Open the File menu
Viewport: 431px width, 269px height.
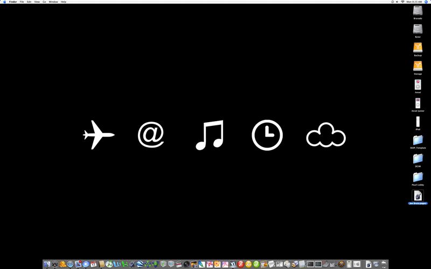[x=22, y=2]
